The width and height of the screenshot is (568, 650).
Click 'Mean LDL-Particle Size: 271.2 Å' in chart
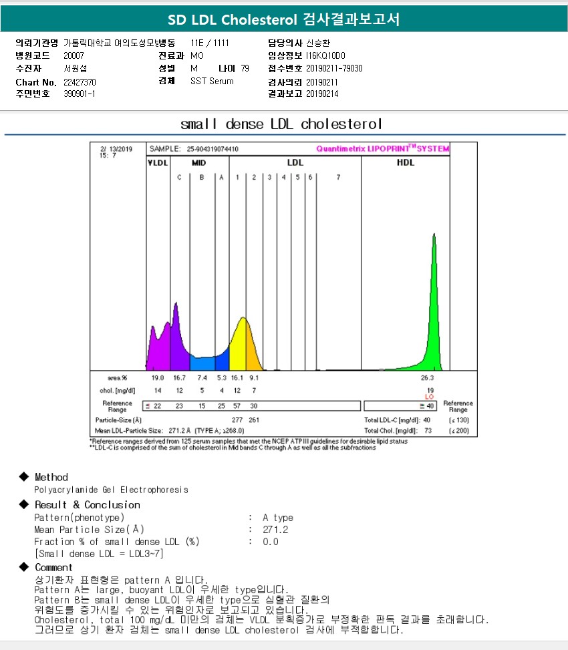coord(142,431)
